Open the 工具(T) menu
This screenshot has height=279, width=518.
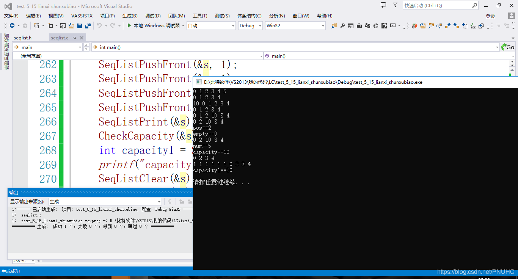[200, 16]
